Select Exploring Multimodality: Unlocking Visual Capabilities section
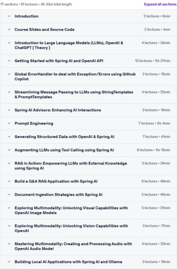 [x=71, y=211]
